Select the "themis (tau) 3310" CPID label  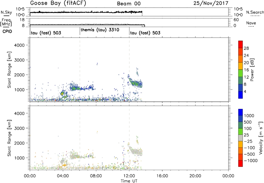point(100,30)
